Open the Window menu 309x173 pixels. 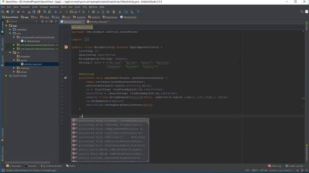point(93,7)
